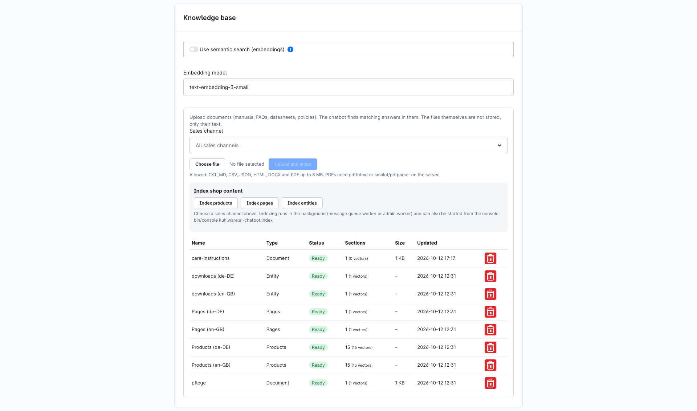Click the 2026-10-12 17:17 updated timestamp
Viewport: 697px width, 411px height.
[436, 258]
